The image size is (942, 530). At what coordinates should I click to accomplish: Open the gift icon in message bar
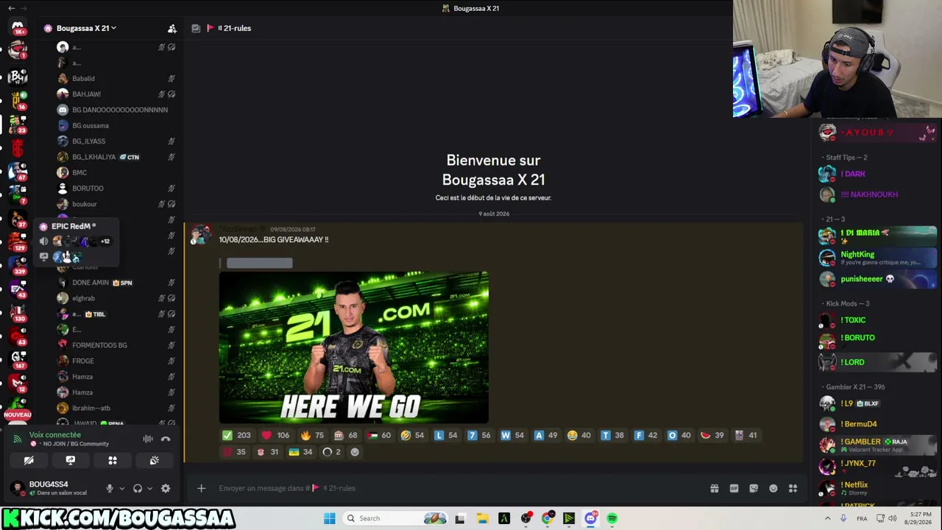point(715,488)
